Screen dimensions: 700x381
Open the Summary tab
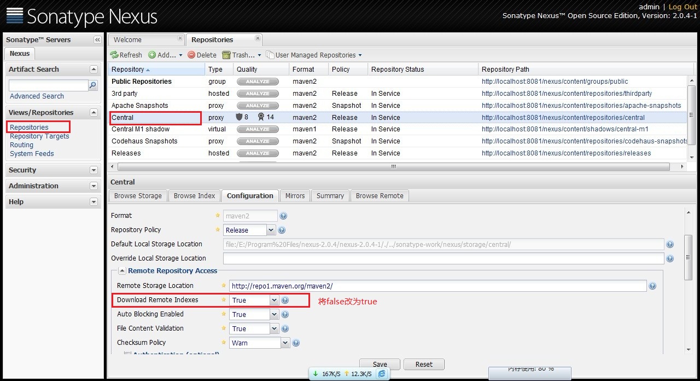(330, 196)
